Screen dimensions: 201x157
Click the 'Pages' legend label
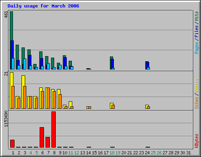(x=197, y=48)
